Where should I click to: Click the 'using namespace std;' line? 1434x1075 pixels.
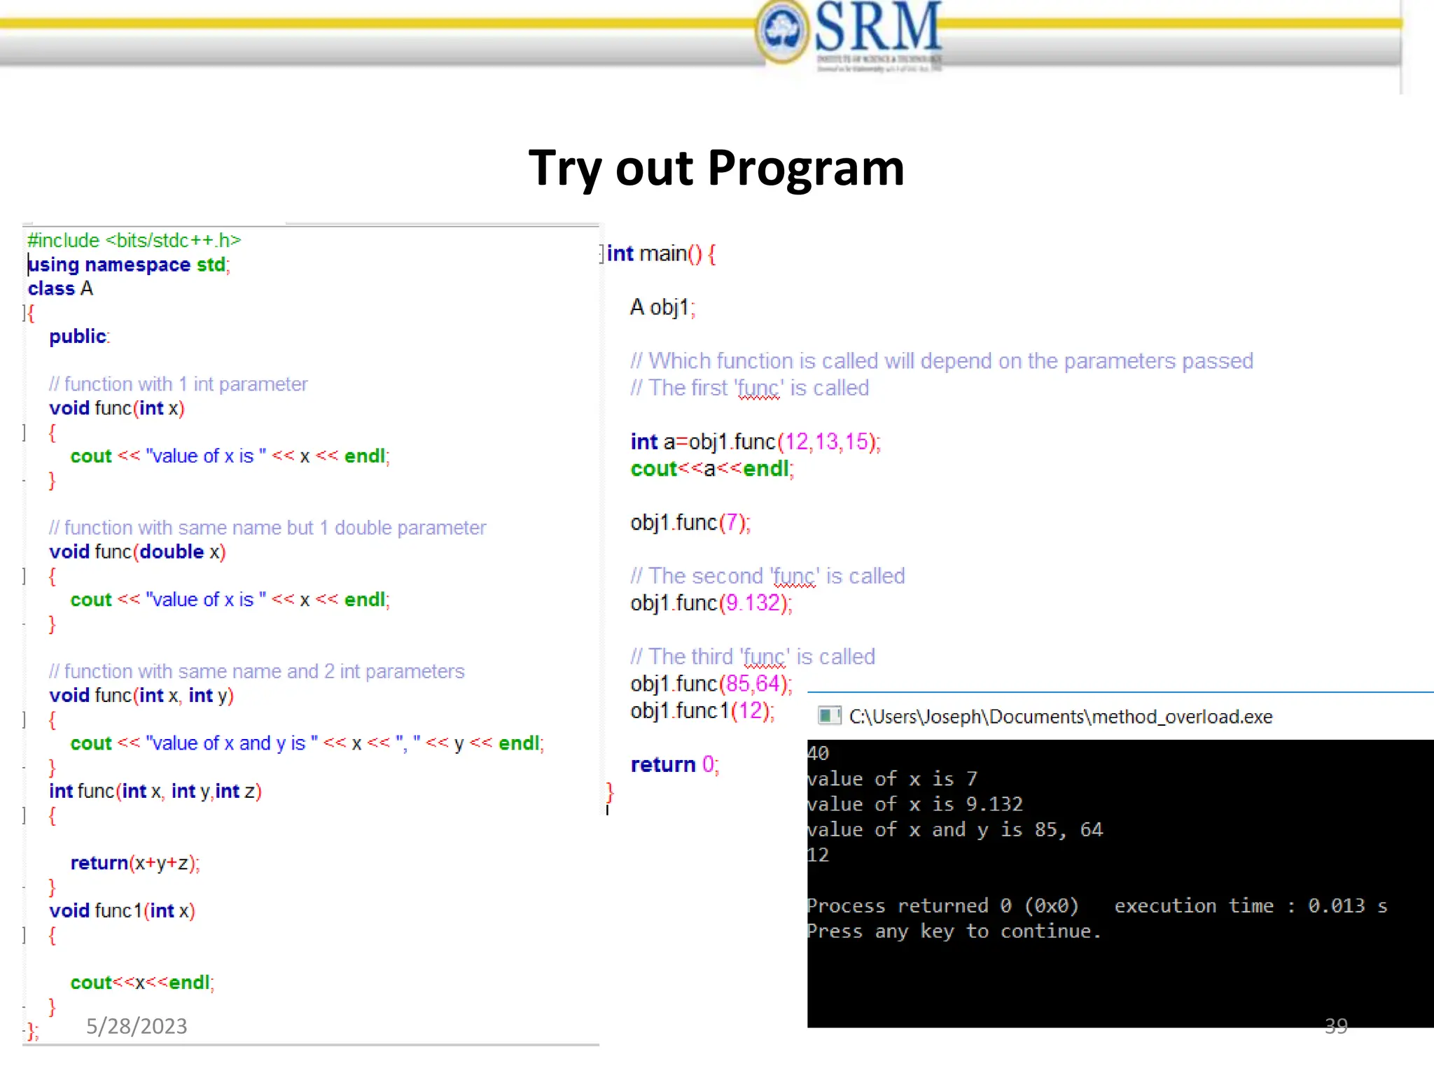click(129, 265)
